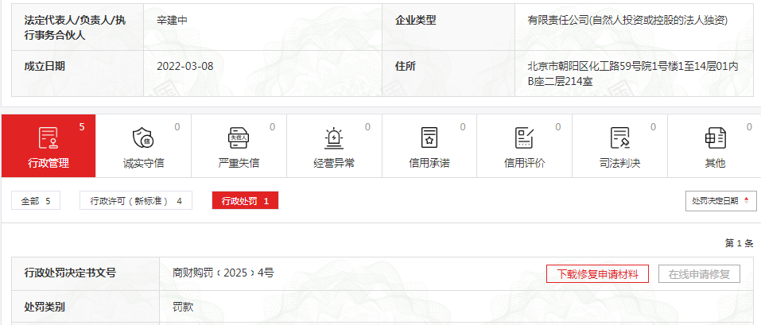The height and width of the screenshot is (325, 761).
Task: Open the 司法判决 gavel icon
Action: click(619, 137)
